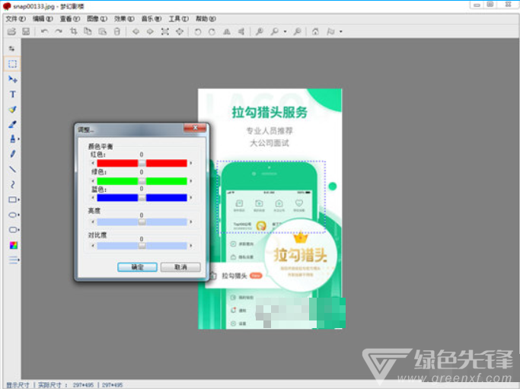Expand the ellipse shape tool flyout
The height and width of the screenshot is (389, 520).
tap(19, 215)
